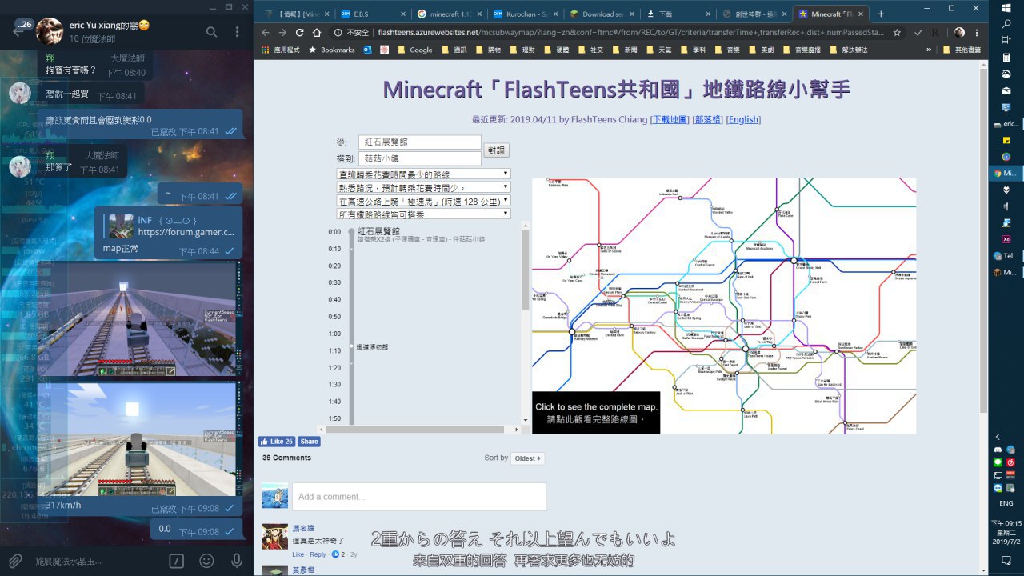Image resolution: width=1024 pixels, height=576 pixels.
Task: Open the Google bookmarks folder
Action: pos(414,50)
